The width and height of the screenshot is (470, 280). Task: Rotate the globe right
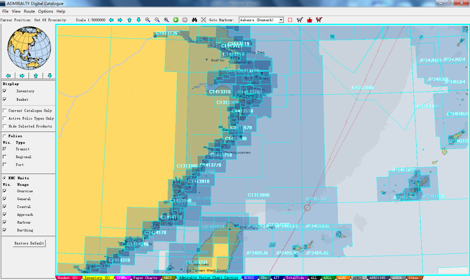(22, 76)
